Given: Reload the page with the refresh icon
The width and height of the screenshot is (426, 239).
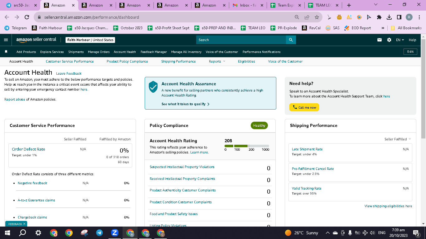Looking at the screenshot, I should pyautogui.click(x=27, y=17).
